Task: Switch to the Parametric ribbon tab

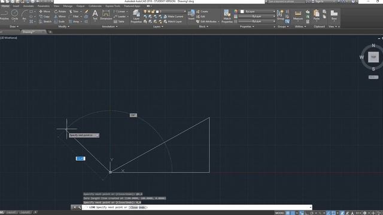Action: pyautogui.click(x=44, y=6)
